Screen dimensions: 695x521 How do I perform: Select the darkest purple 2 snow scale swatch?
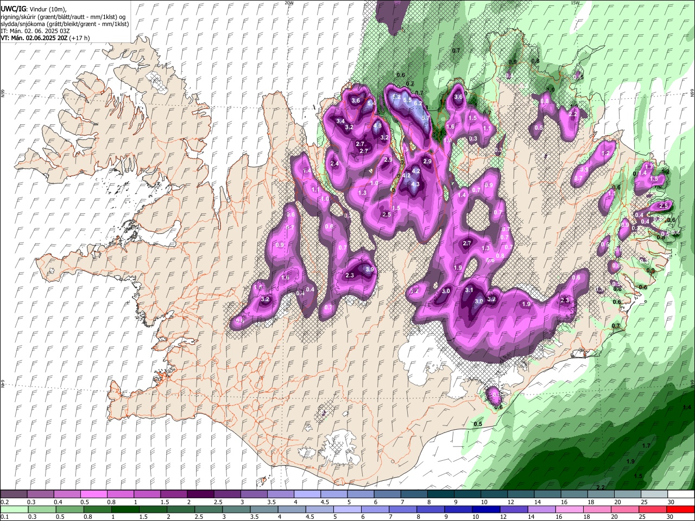[x=200, y=494]
